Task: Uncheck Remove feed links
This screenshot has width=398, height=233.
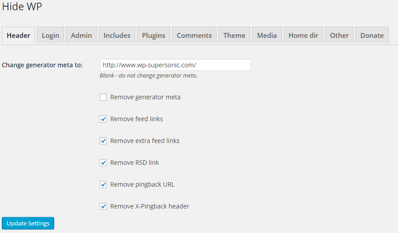Action: tap(103, 119)
